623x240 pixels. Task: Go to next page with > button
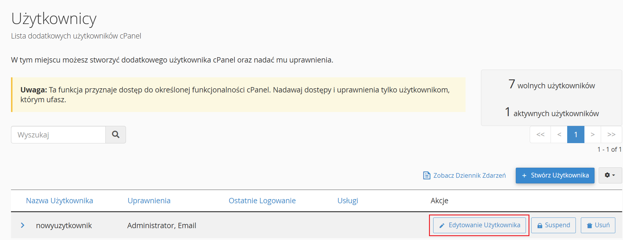pos(592,135)
